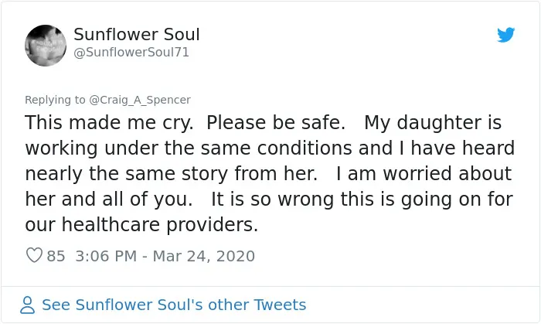Open the 3:06 PM time link
This screenshot has height=324, width=541.
tap(106, 256)
